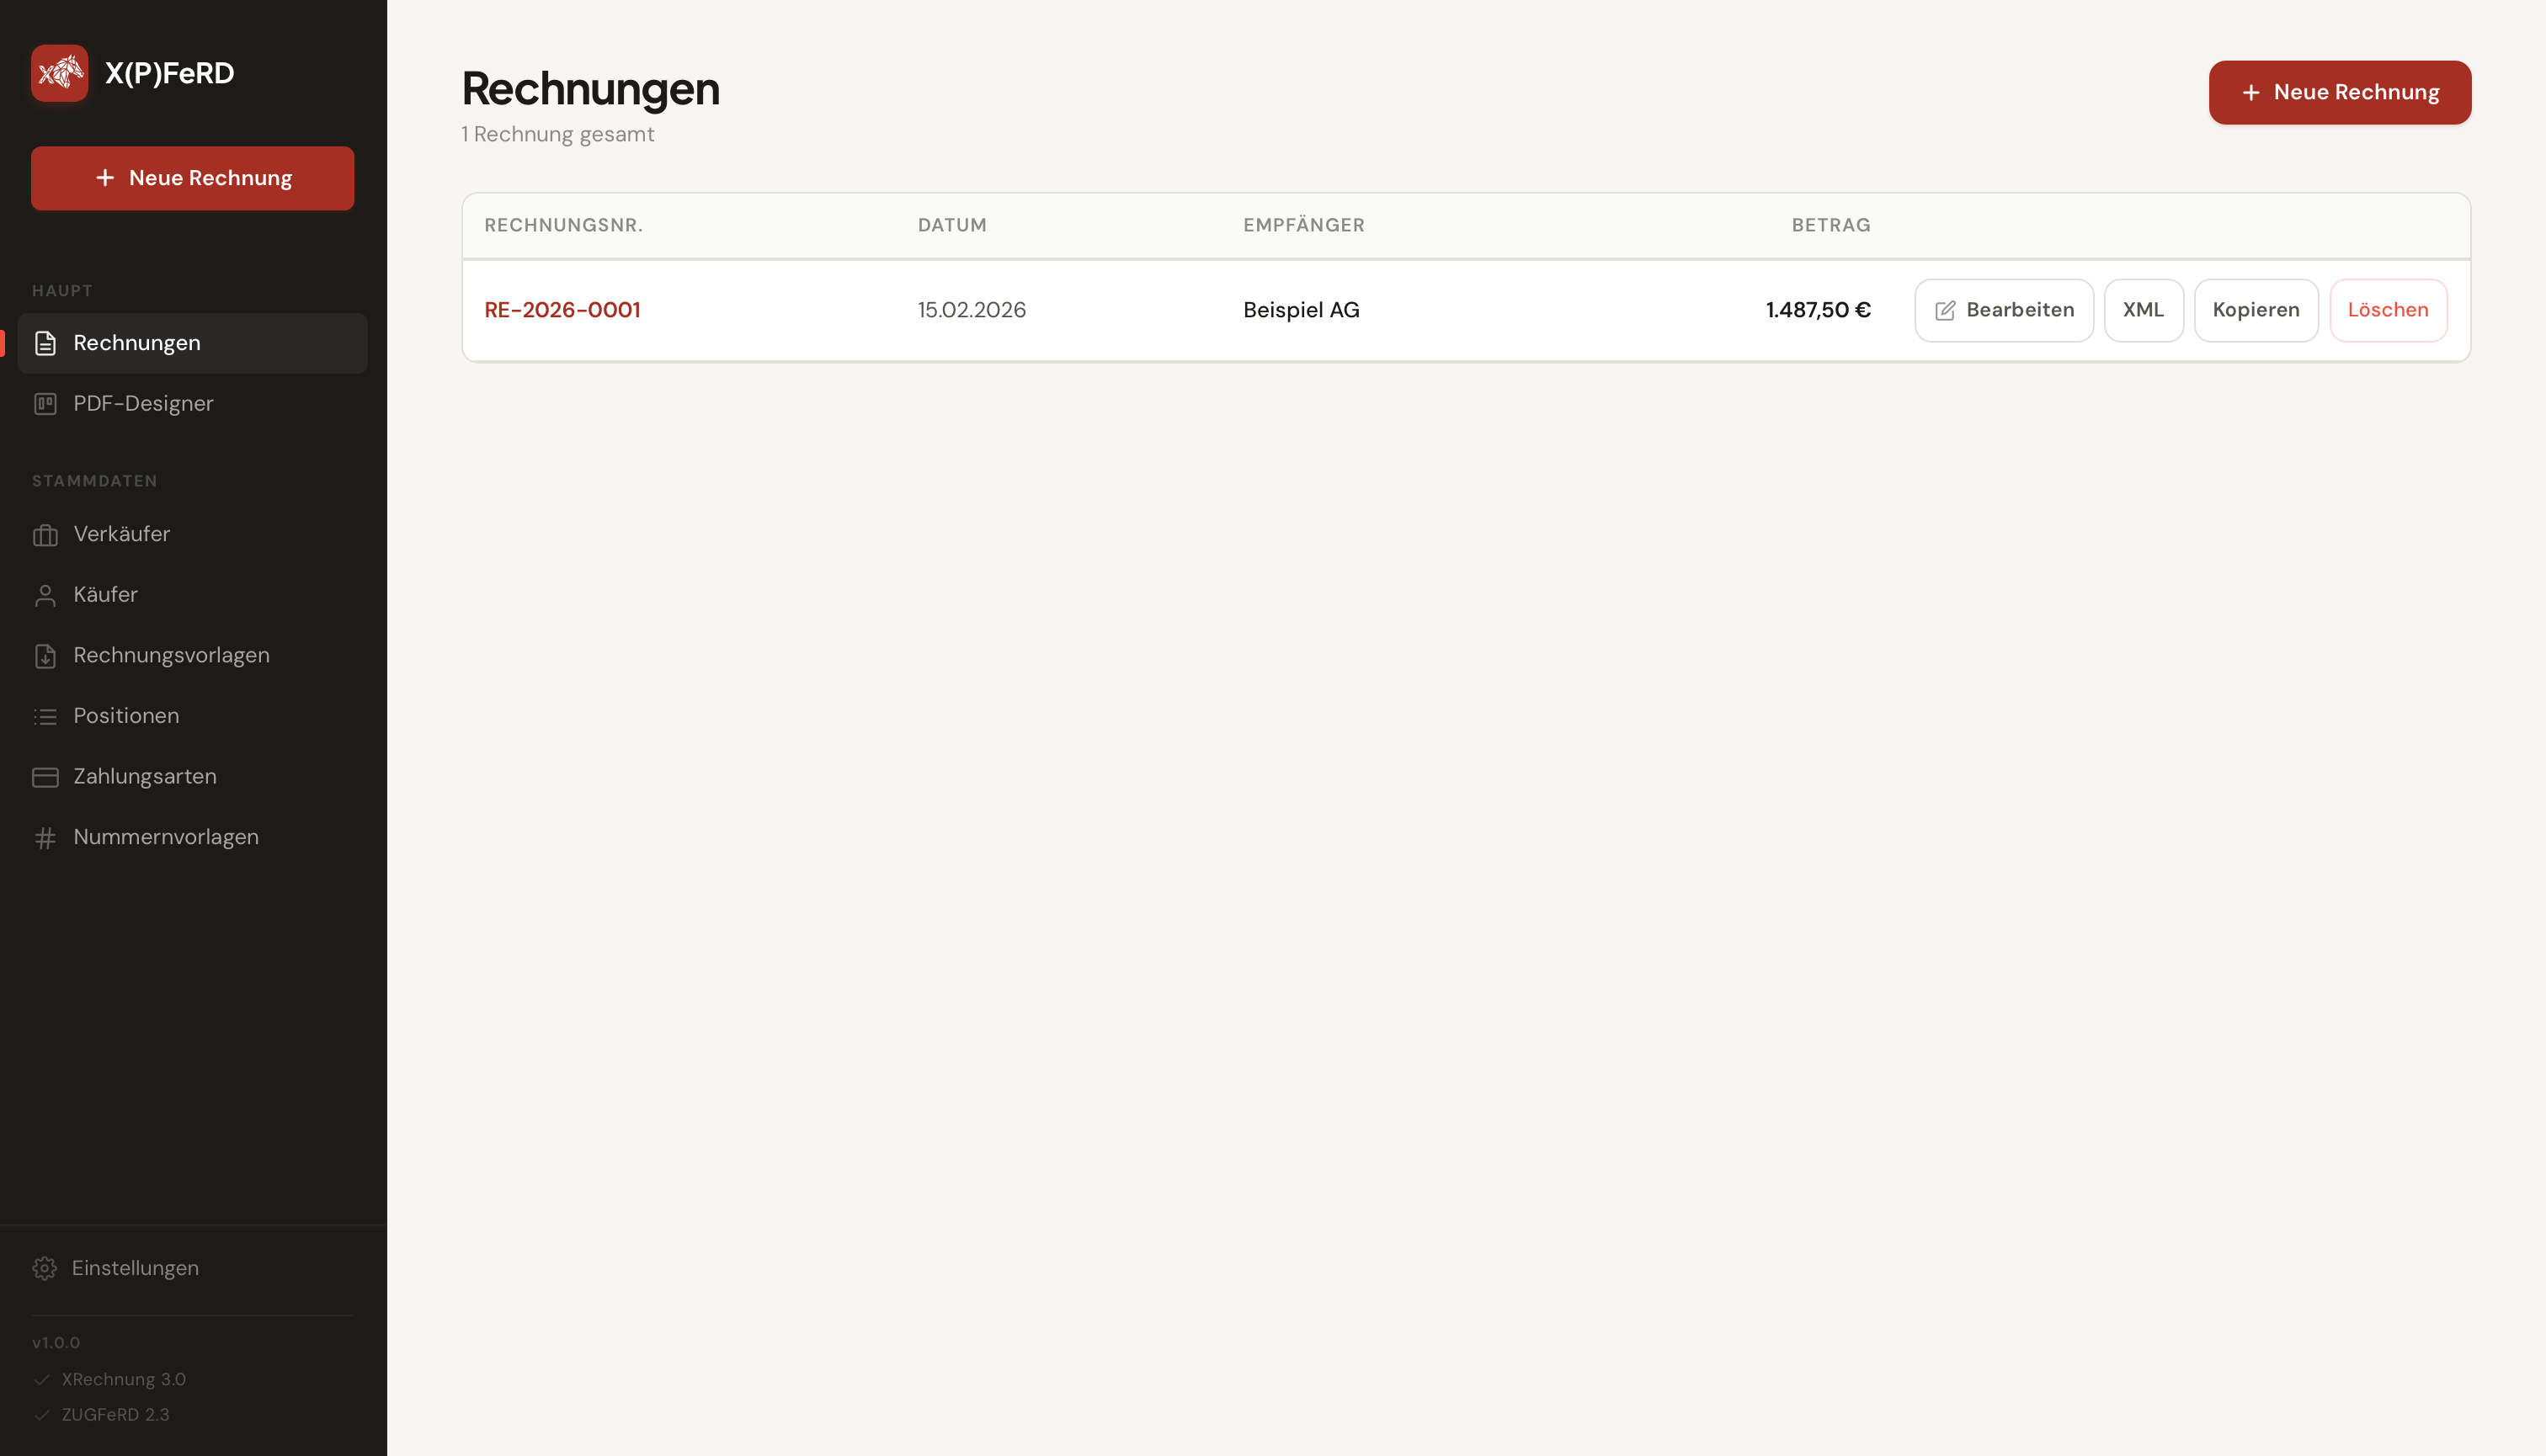Create invoice via sidebar Neue Rechnung button

pyautogui.click(x=193, y=178)
